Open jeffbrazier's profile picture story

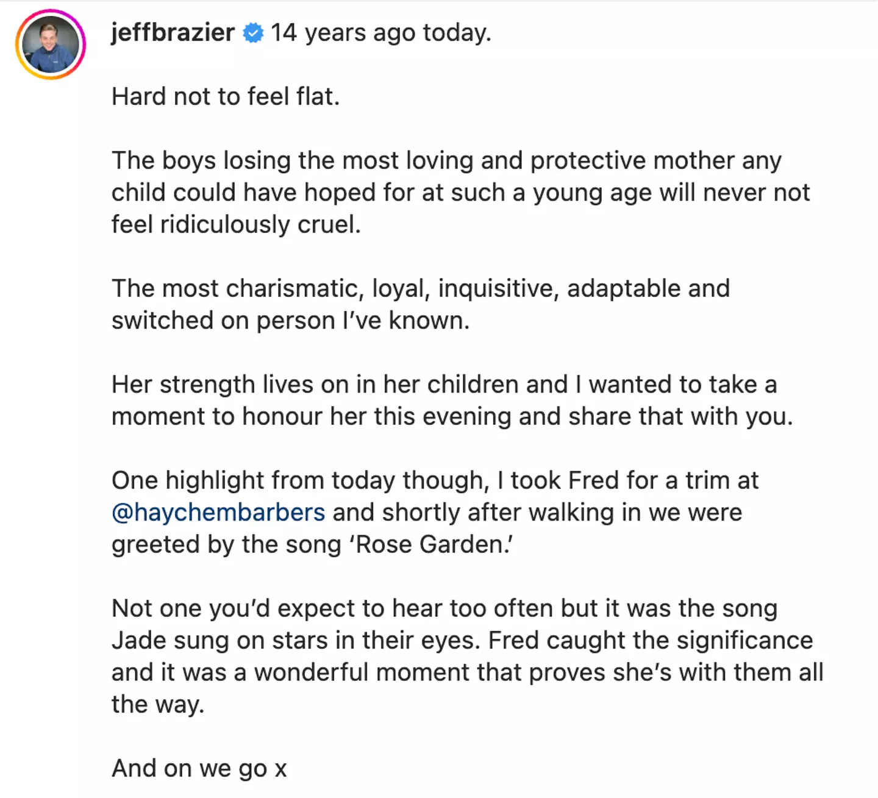[51, 45]
